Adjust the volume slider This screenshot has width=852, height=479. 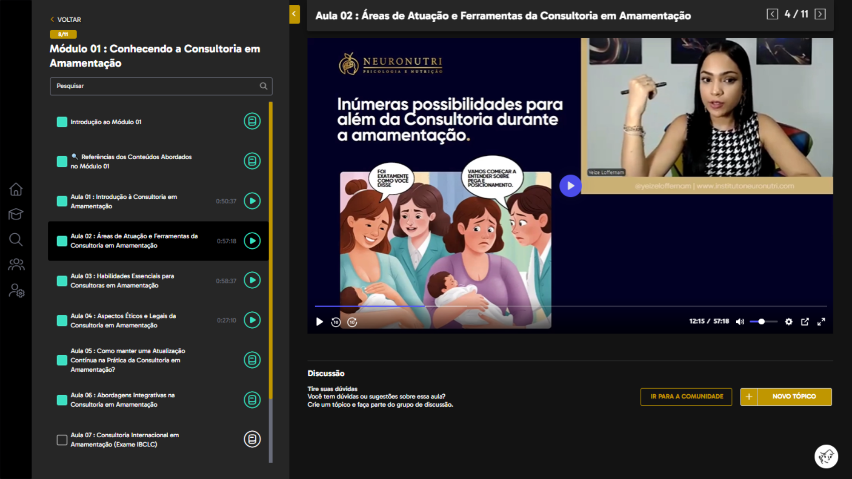761,322
